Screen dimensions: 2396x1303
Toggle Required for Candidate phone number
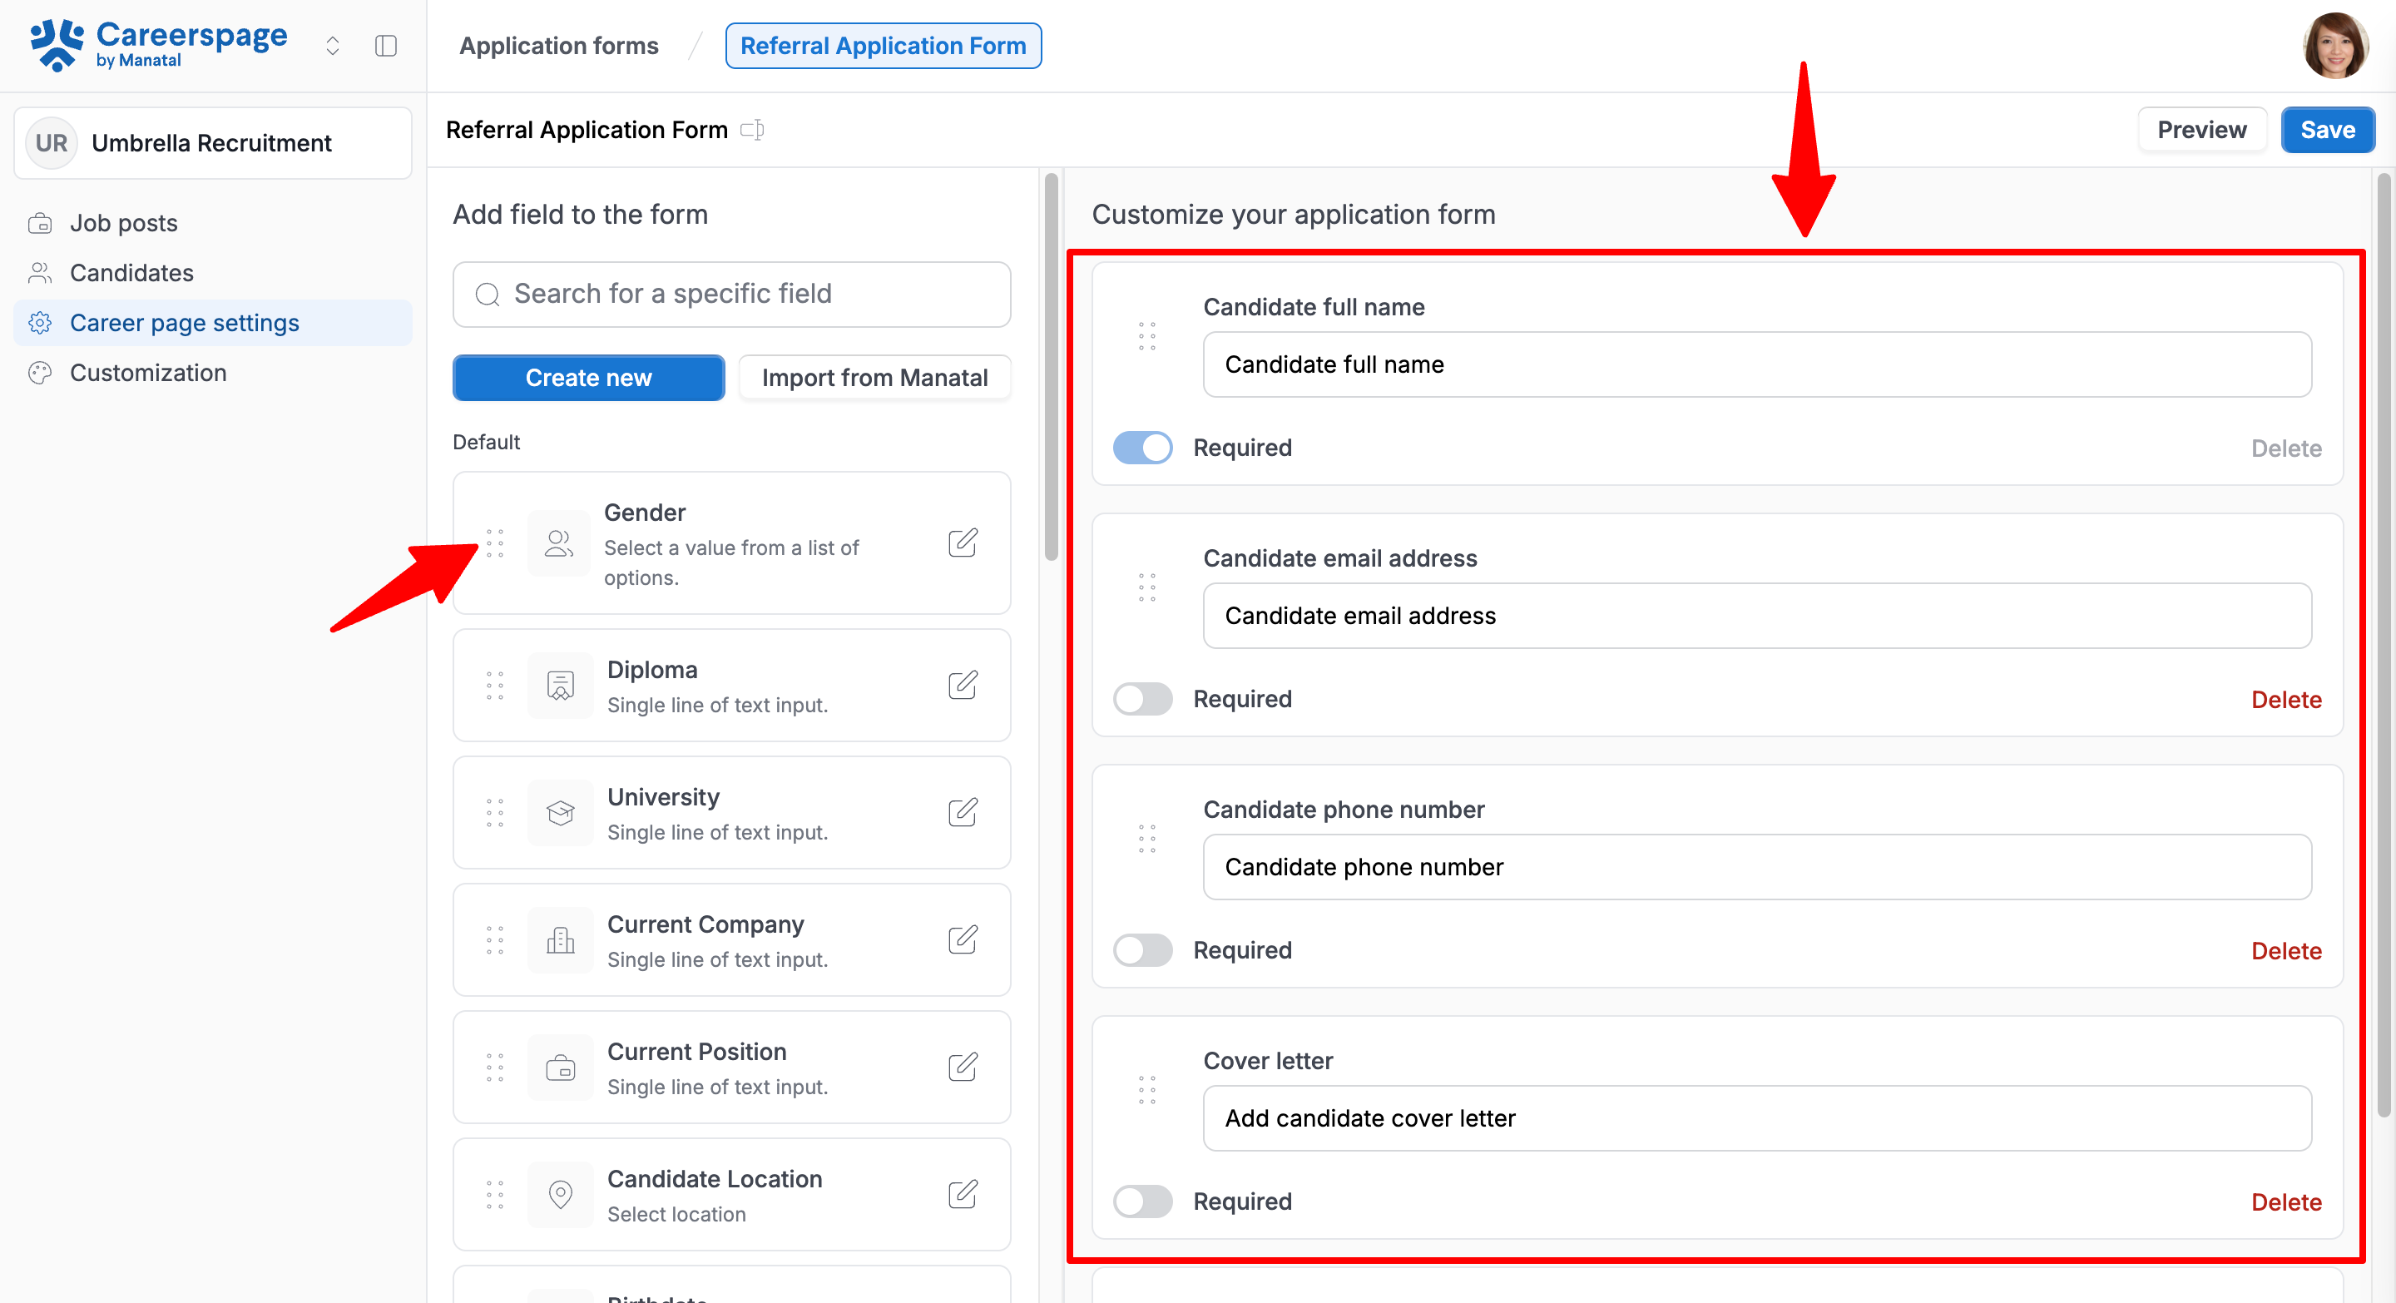pos(1143,950)
